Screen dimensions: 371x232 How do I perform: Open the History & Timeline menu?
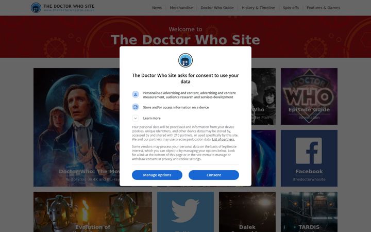tap(258, 8)
